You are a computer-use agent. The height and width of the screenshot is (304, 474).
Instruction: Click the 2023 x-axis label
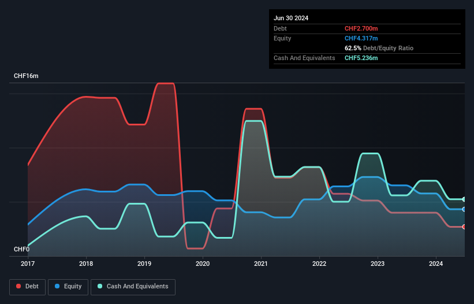coord(378,264)
